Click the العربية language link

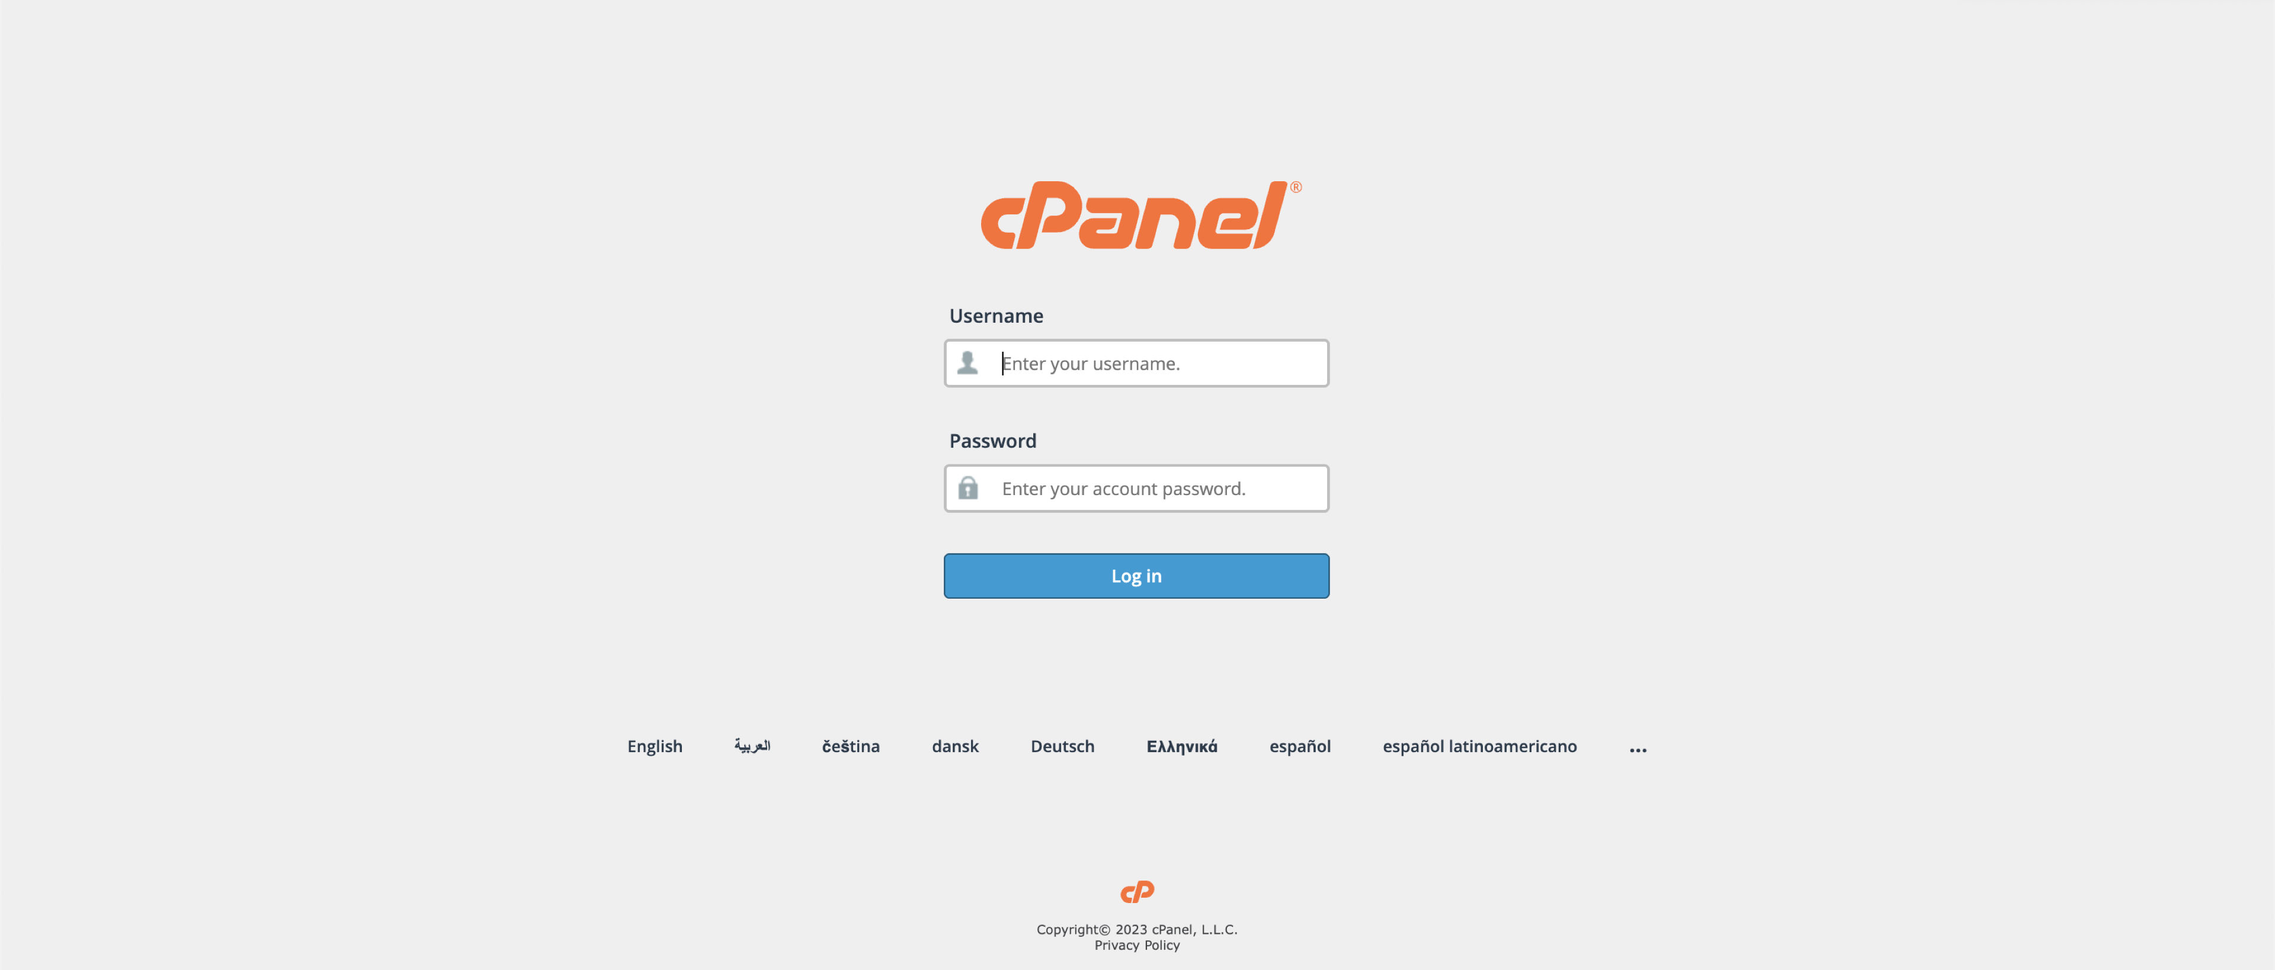click(x=752, y=745)
